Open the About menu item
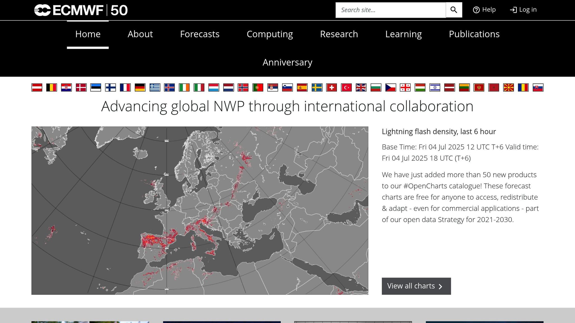The width and height of the screenshot is (575, 323). (x=140, y=34)
